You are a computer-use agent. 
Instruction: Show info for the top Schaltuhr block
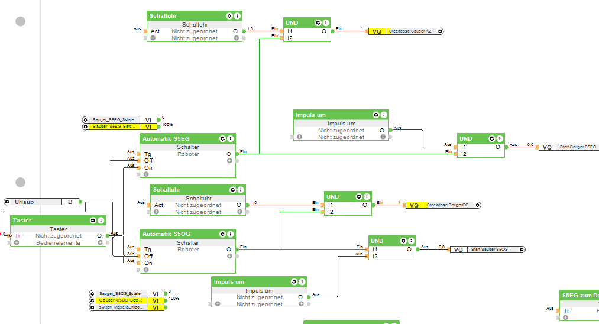(x=237, y=15)
